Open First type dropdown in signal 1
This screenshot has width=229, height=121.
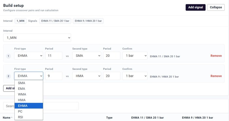29,56
